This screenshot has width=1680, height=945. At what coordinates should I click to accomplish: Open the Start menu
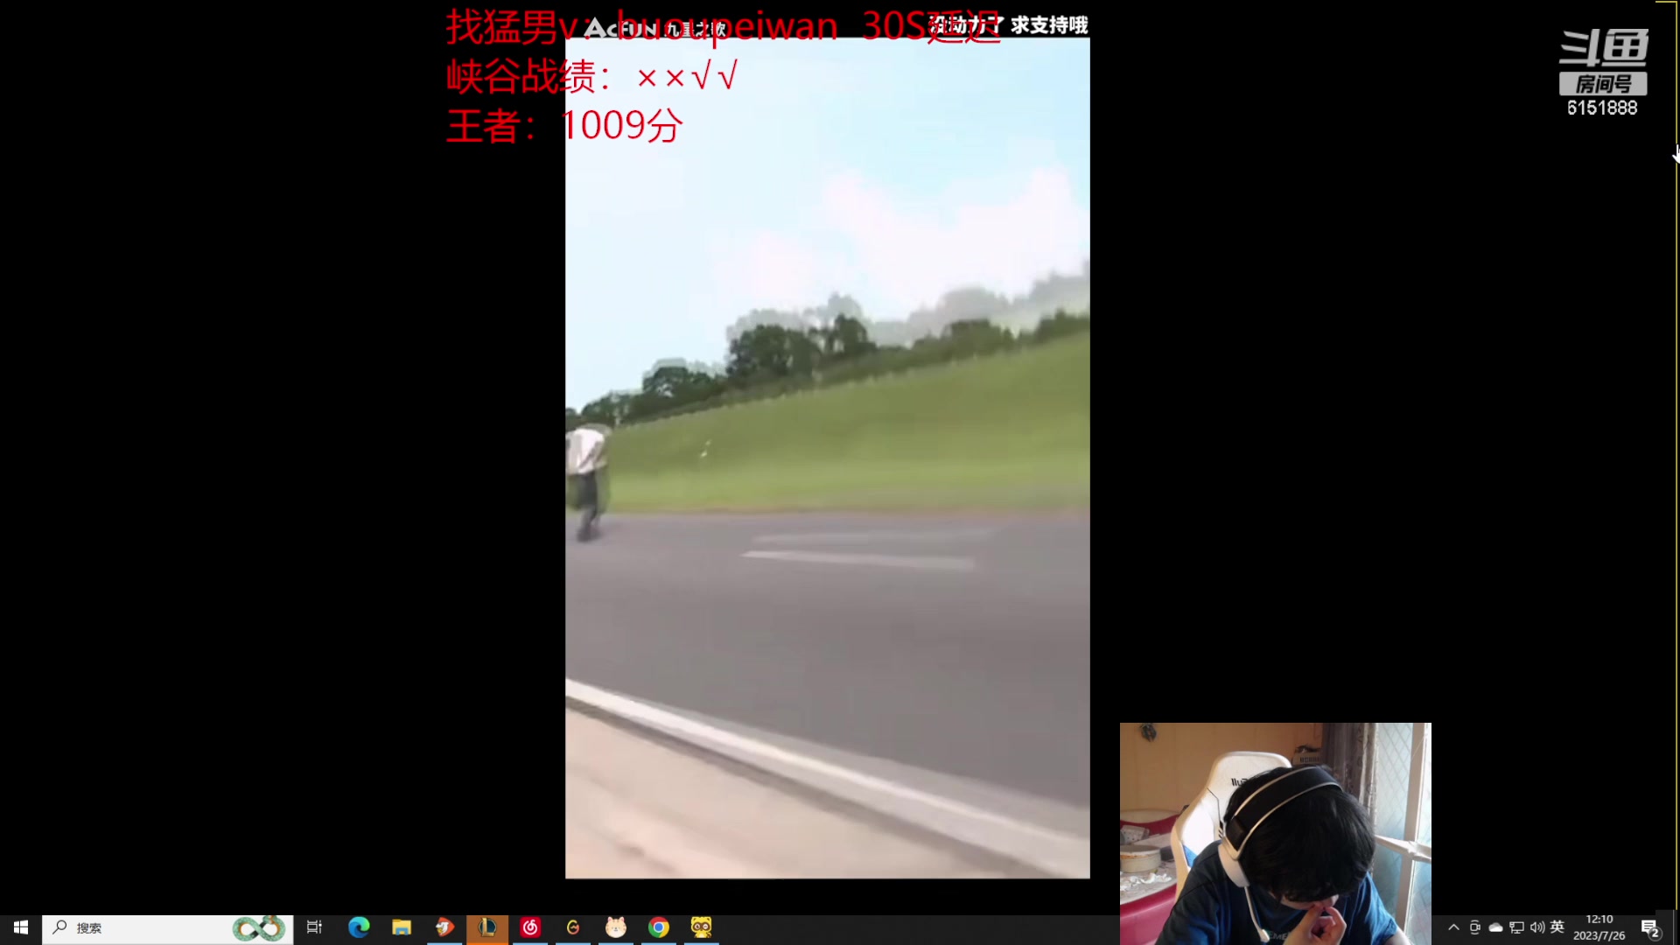pos(19,928)
